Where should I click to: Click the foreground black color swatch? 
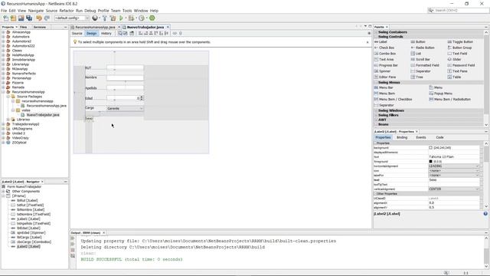430,162
